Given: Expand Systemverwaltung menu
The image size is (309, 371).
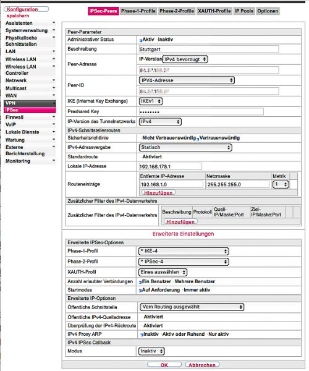Looking at the screenshot, I should pos(30,30).
